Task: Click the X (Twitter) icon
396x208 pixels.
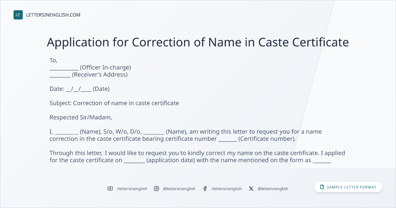Action: 251,189
